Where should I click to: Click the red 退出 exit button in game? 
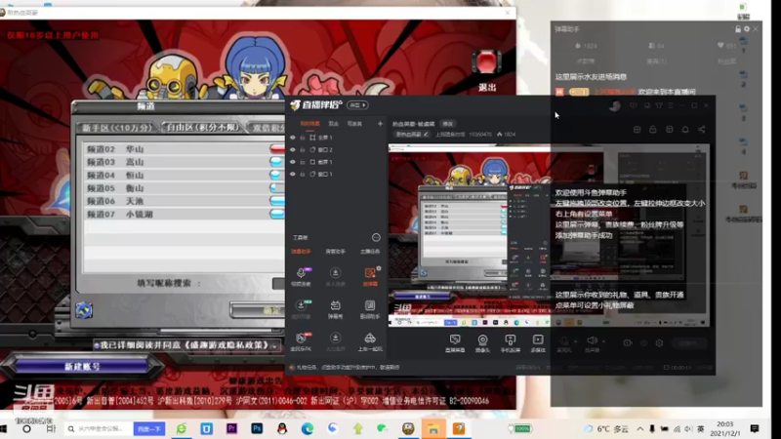click(486, 62)
